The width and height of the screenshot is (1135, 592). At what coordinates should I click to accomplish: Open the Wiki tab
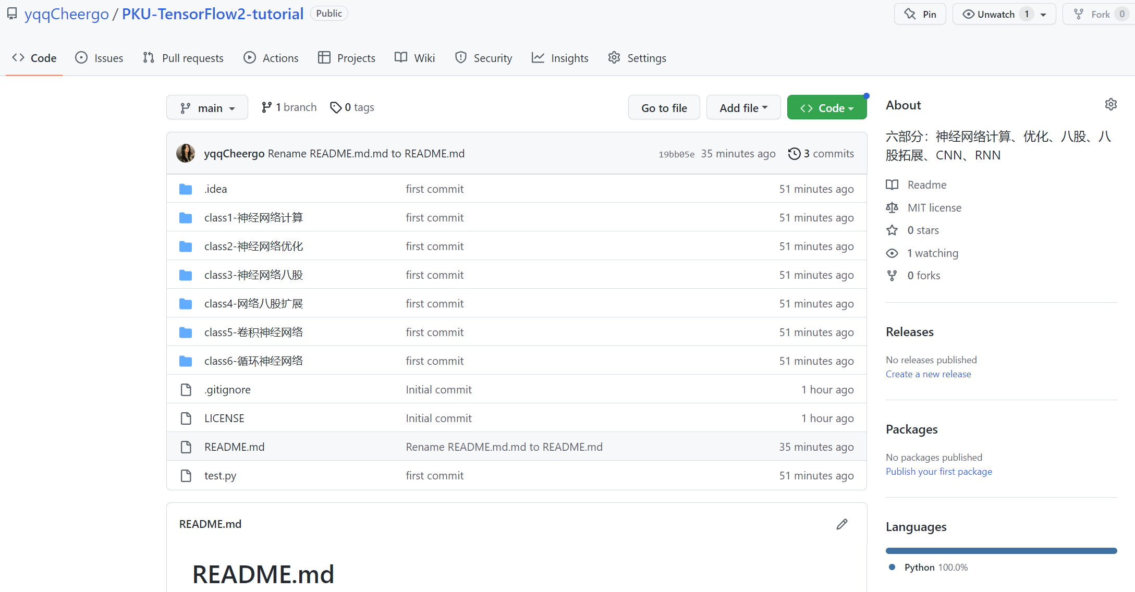[x=415, y=58]
